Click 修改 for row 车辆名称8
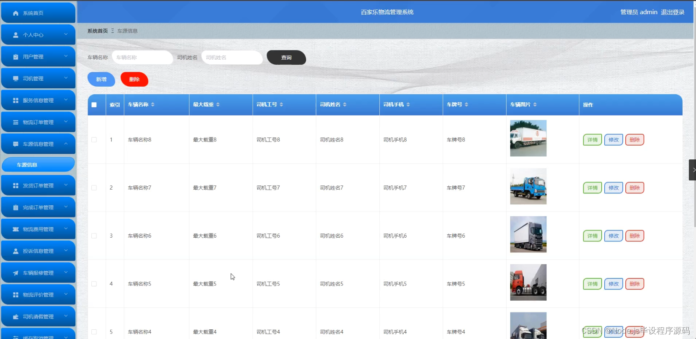 [613, 140]
